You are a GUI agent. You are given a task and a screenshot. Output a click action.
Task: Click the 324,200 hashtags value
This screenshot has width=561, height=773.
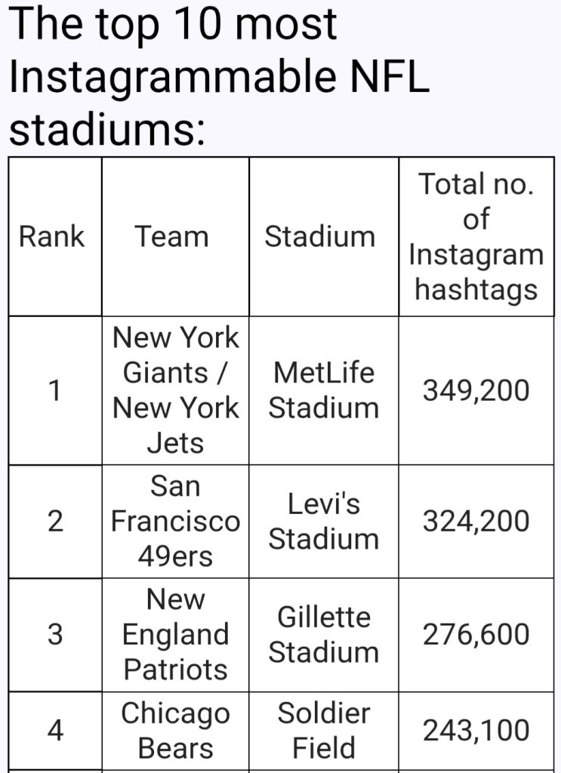(x=476, y=522)
